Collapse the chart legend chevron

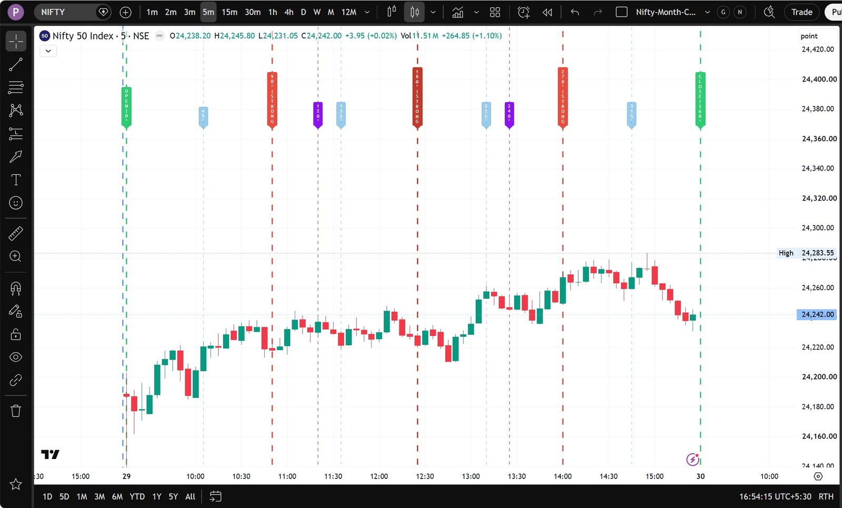tap(48, 51)
